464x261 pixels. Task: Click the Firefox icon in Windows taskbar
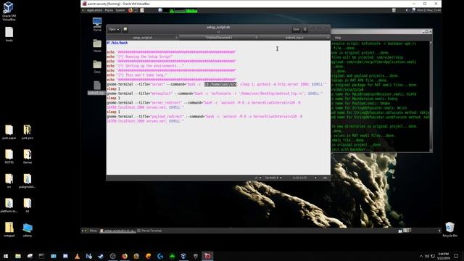(x=125, y=256)
